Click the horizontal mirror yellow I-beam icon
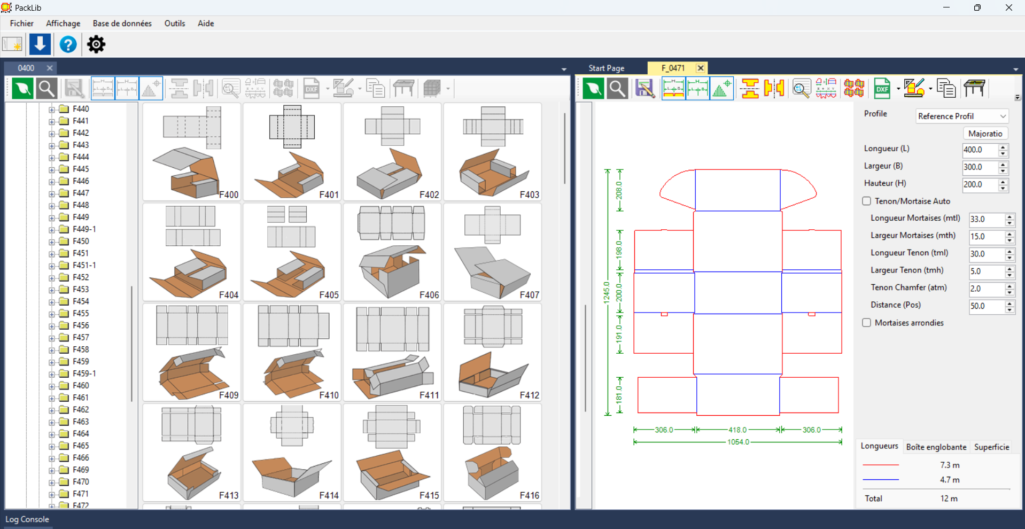The width and height of the screenshot is (1025, 529). click(x=750, y=89)
